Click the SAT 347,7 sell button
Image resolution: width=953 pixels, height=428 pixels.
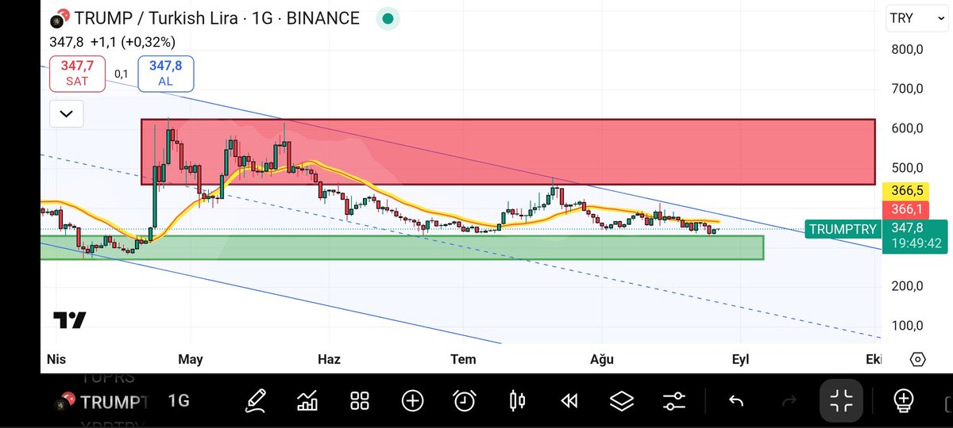[x=77, y=73]
